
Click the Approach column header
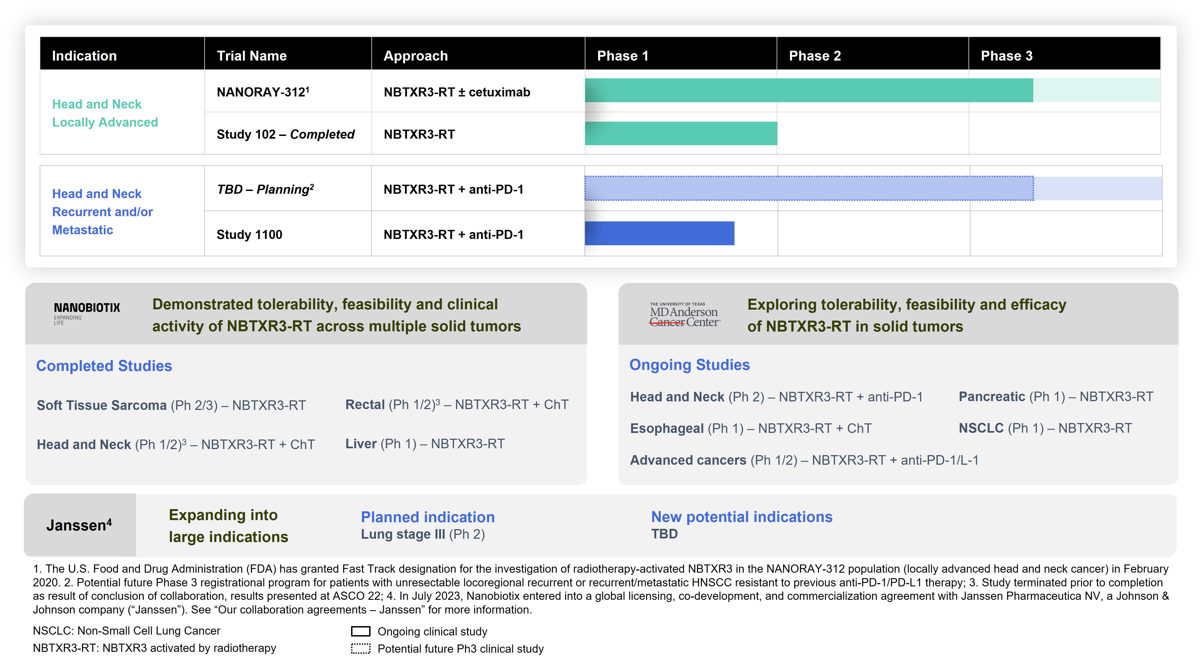415,56
